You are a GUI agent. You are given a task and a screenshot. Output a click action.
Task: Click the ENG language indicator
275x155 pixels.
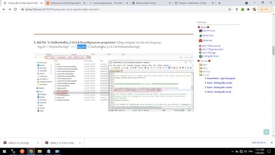pyautogui.click(x=251, y=151)
